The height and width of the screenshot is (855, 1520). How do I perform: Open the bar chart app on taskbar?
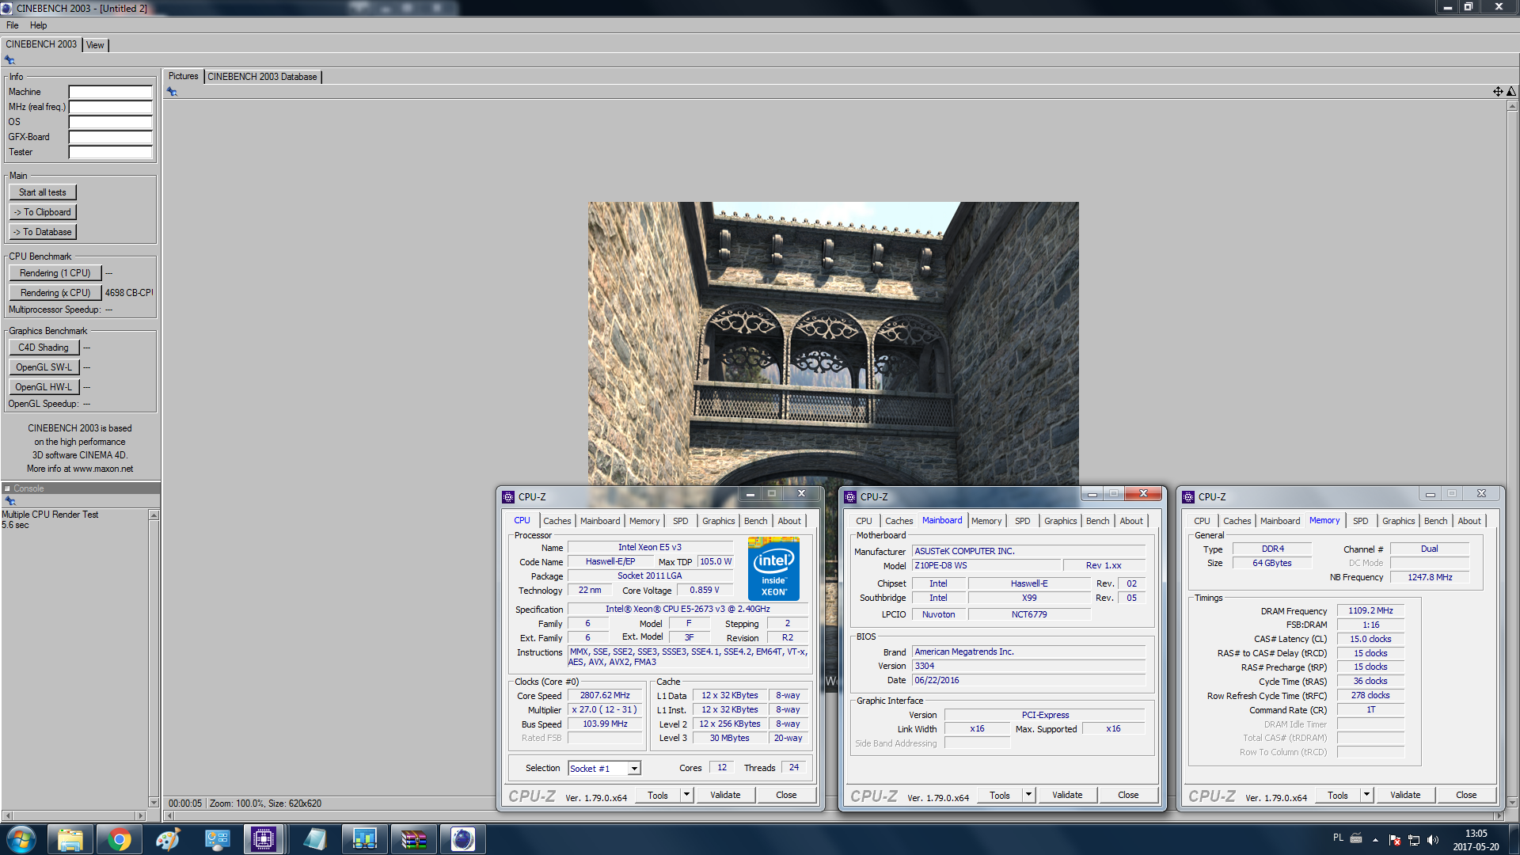click(x=364, y=839)
